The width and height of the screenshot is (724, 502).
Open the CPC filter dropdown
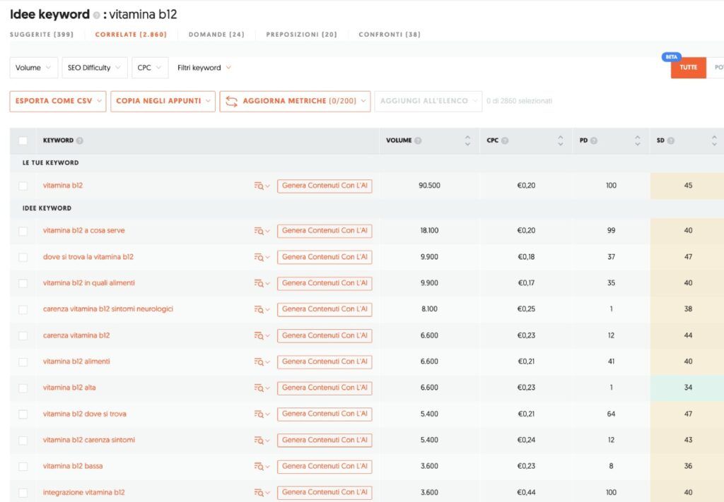pos(150,68)
